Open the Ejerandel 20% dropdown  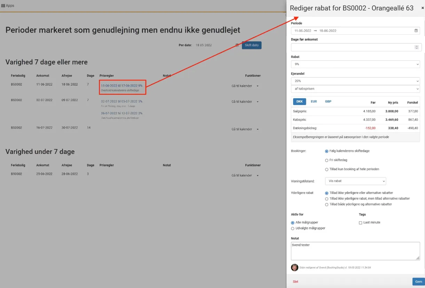(x=355, y=81)
